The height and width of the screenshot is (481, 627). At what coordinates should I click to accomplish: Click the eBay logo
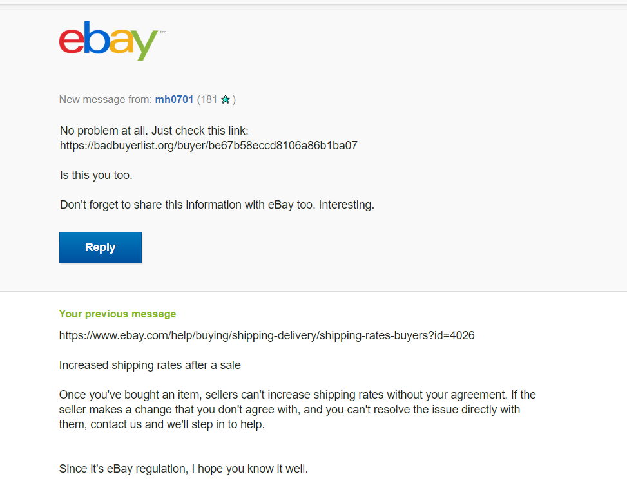click(108, 42)
